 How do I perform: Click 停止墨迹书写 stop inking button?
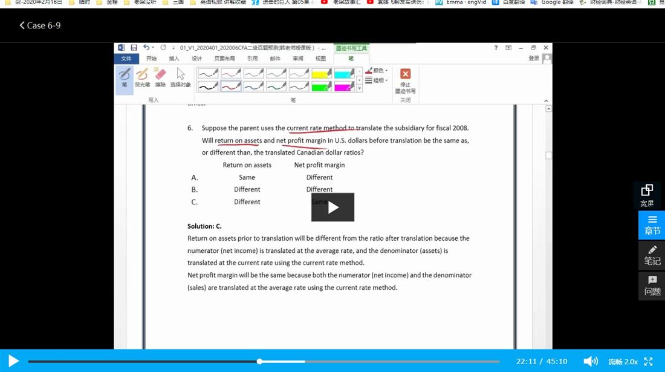(x=405, y=81)
